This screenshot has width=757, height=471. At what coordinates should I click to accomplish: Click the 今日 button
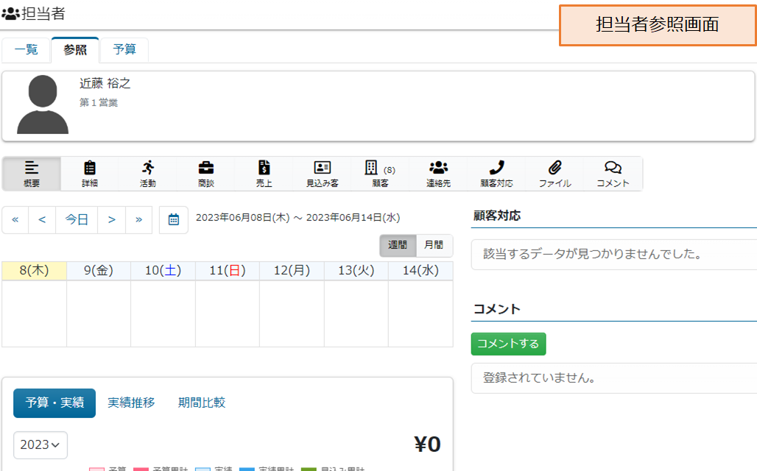[77, 220]
